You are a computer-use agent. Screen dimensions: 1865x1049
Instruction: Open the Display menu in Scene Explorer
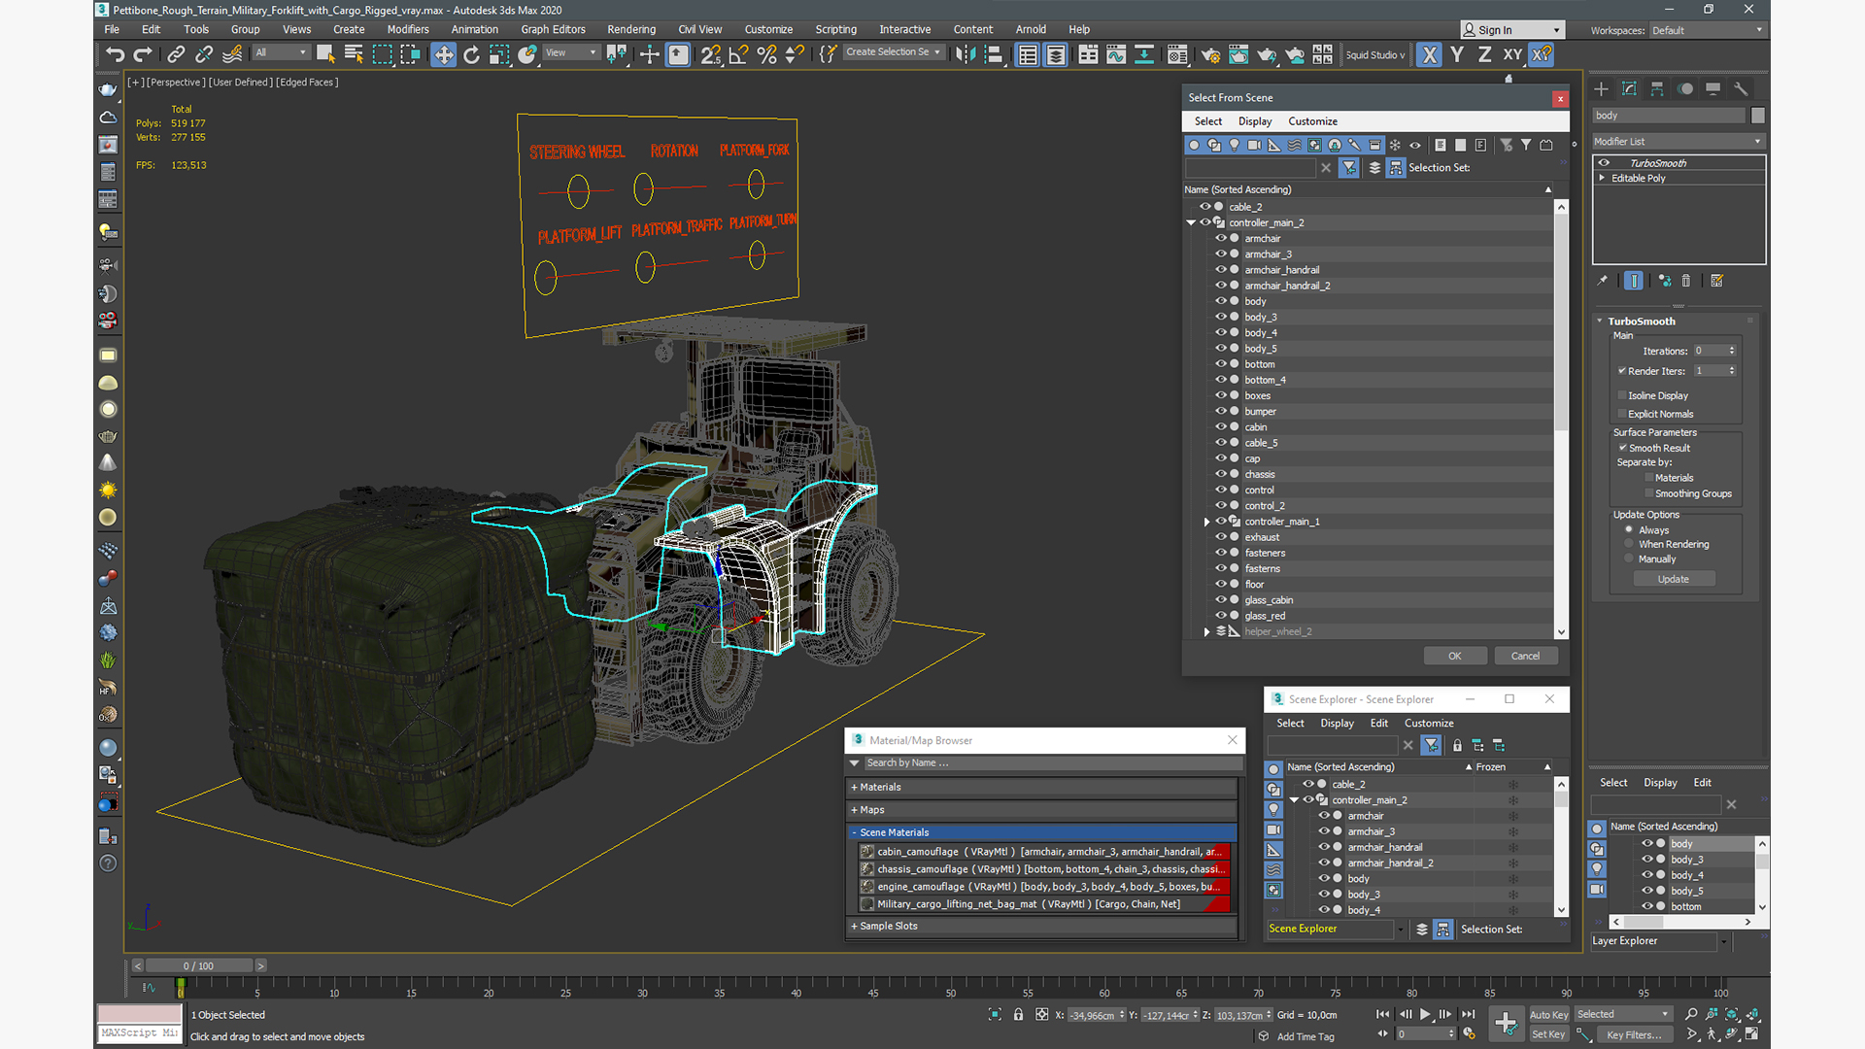click(1337, 723)
